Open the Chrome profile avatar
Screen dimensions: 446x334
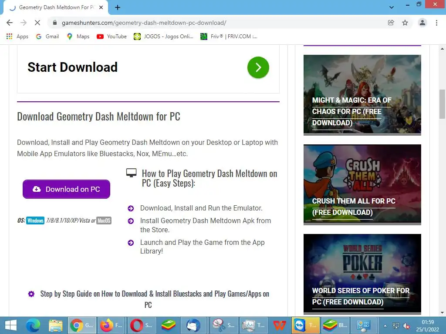pyautogui.click(x=422, y=23)
